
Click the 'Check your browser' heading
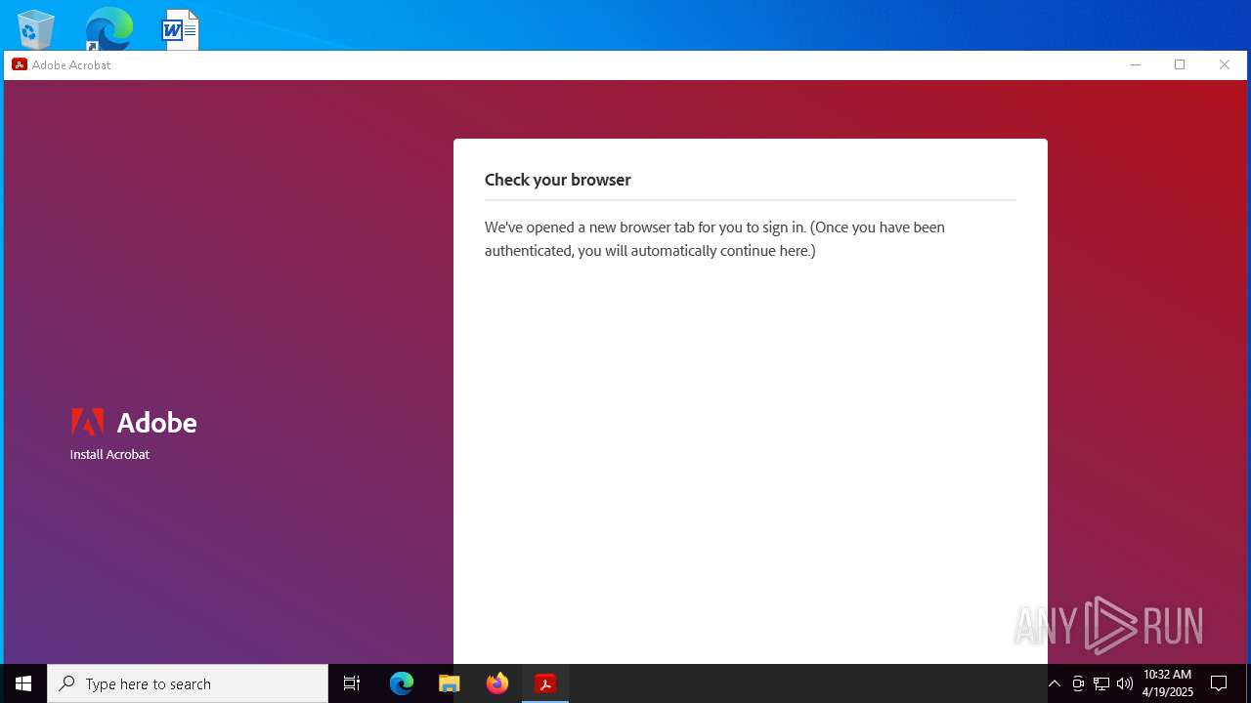(558, 180)
